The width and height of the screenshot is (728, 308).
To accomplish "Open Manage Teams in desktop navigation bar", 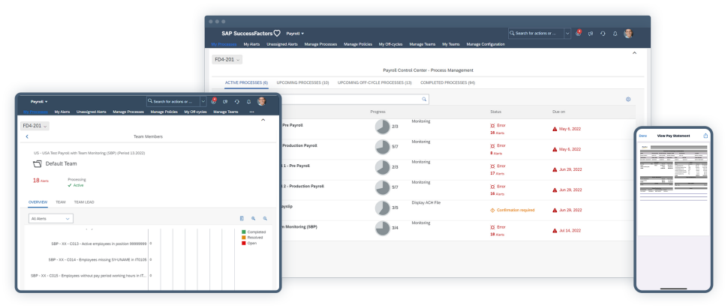I will point(422,44).
